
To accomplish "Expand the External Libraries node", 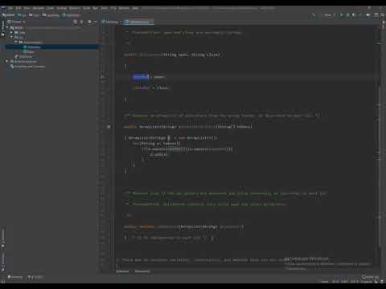I will [7, 61].
